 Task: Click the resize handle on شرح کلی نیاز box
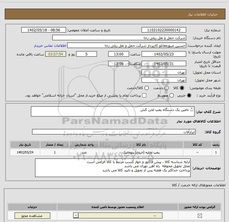(192, 110)
